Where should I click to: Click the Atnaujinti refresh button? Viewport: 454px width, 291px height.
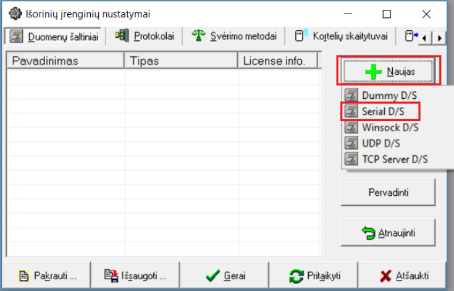tap(388, 233)
